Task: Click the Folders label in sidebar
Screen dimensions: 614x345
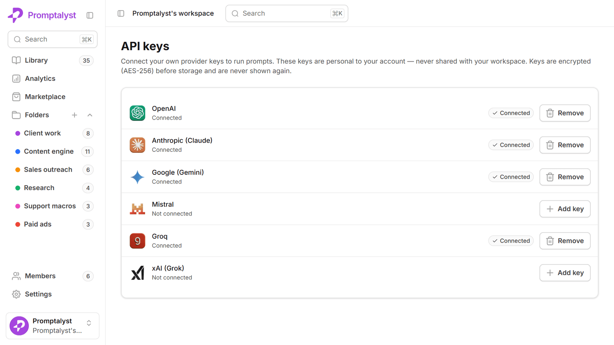Action: tap(37, 115)
